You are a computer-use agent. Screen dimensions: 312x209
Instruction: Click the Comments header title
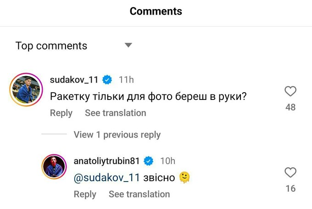coord(156,11)
